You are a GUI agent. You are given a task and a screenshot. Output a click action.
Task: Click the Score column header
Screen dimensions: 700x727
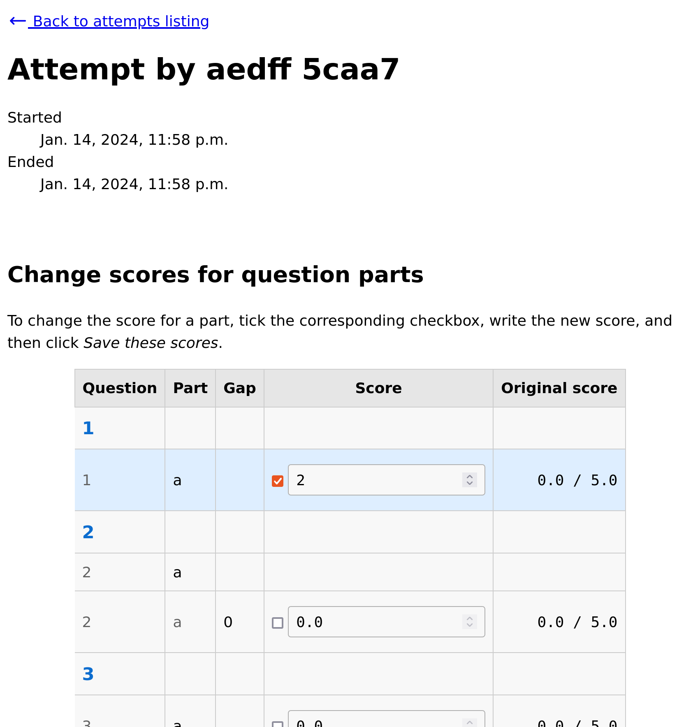tap(378, 388)
